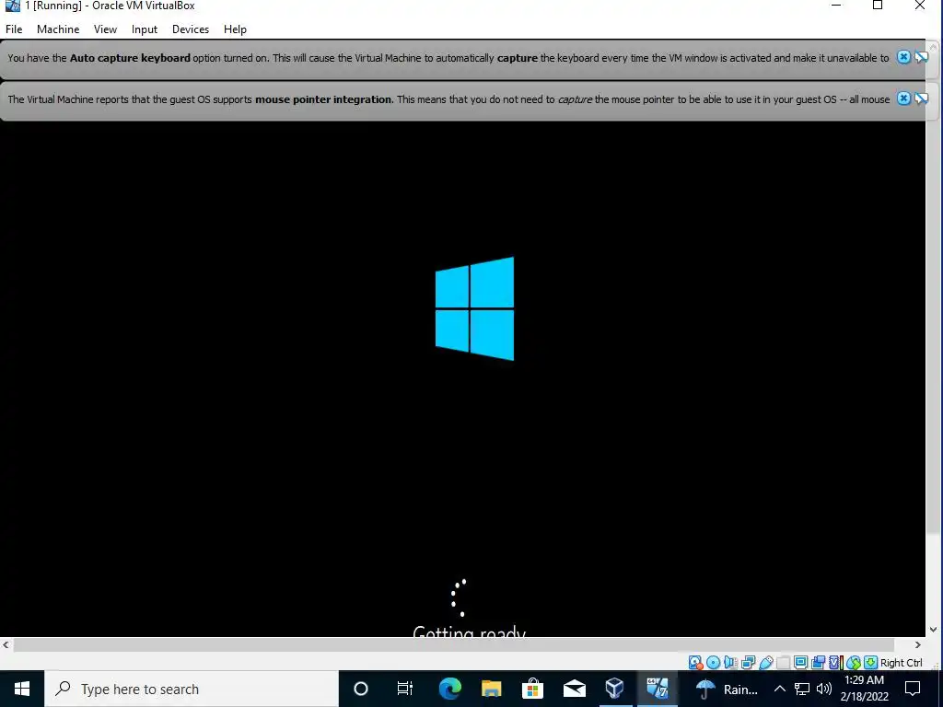Minimize the VirtualBox VM window

[x=836, y=6]
